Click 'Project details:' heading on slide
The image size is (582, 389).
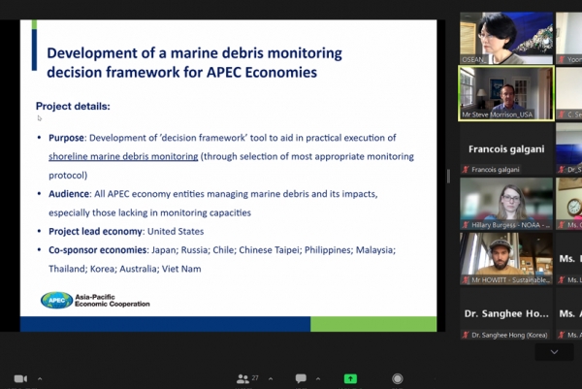(x=73, y=106)
